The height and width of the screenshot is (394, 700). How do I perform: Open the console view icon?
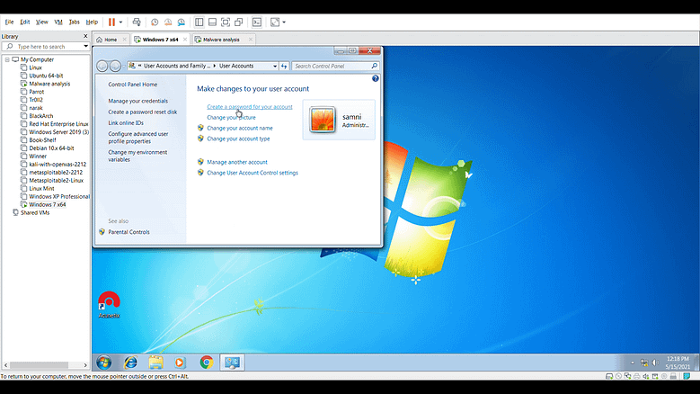click(x=257, y=22)
